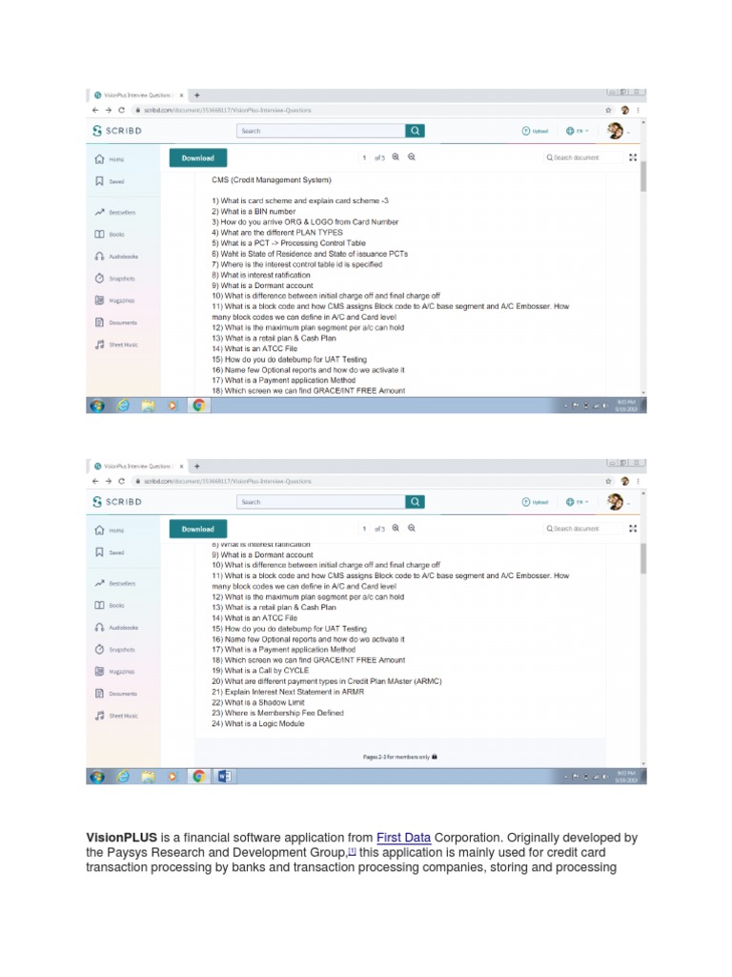Viewport: 732px width, 977px height.
Task: Click the teal search icon in lower screenshot
Action: (416, 502)
